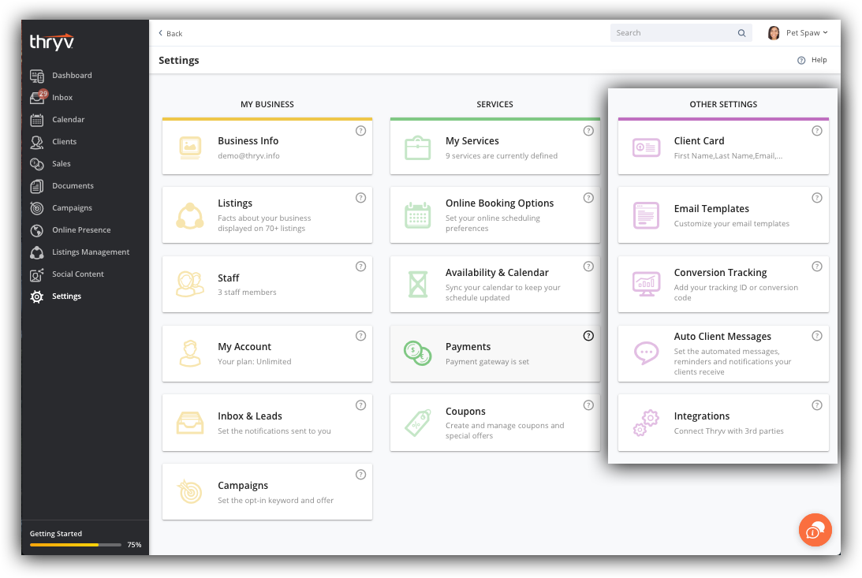
Task: Click help question mark on Integrations card
Action: pos(817,405)
